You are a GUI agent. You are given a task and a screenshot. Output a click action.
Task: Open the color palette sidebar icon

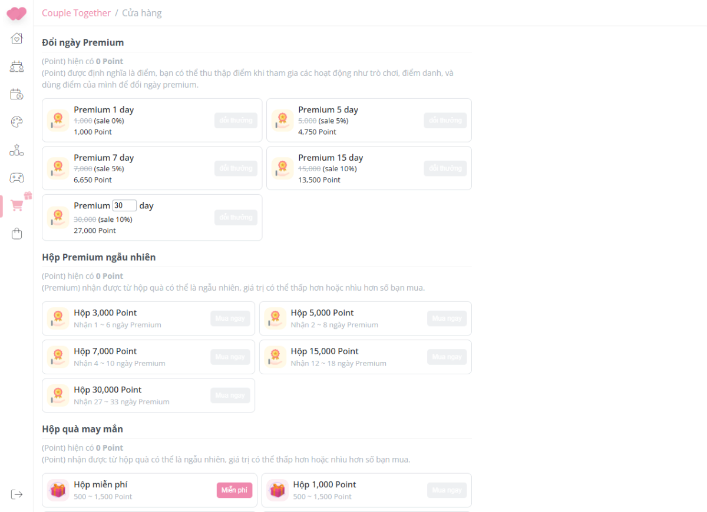coord(16,122)
